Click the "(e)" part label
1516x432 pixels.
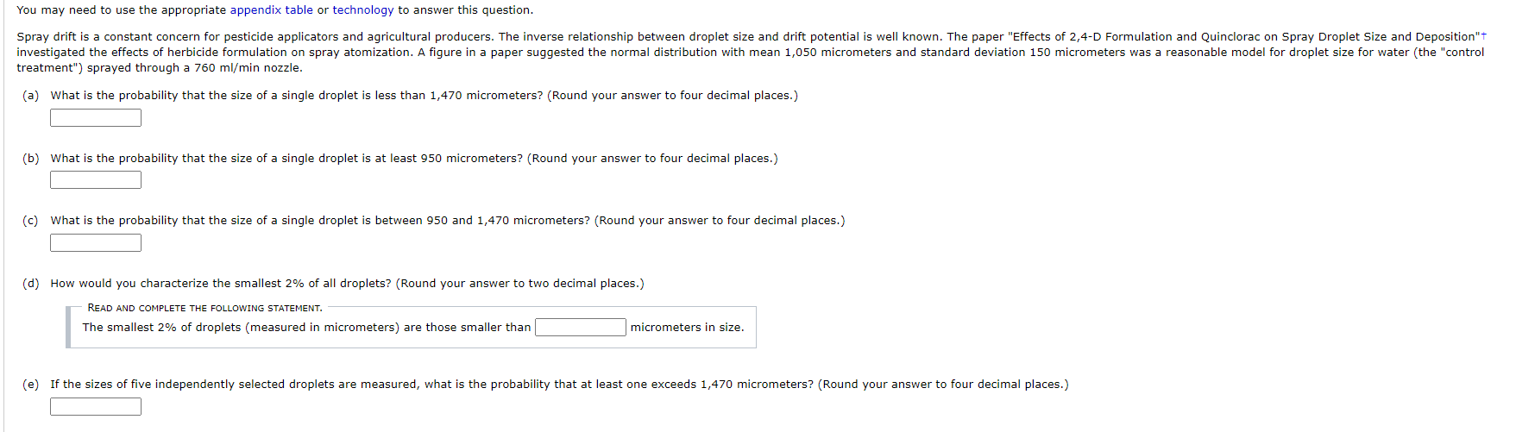pyautogui.click(x=31, y=385)
